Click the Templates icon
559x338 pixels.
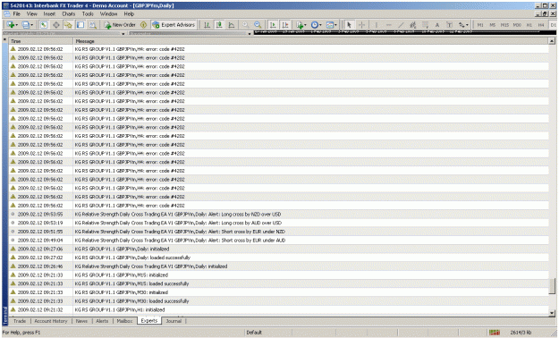[330, 25]
